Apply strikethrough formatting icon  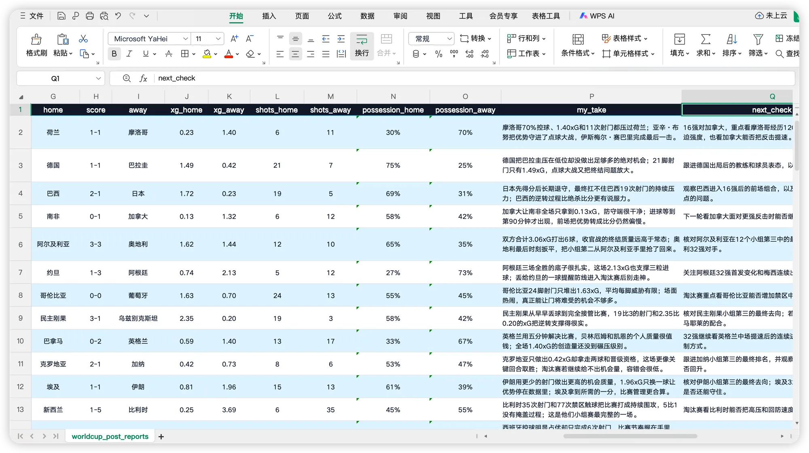[x=169, y=53]
